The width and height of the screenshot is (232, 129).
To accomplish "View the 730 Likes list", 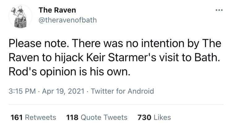I will (154, 117).
